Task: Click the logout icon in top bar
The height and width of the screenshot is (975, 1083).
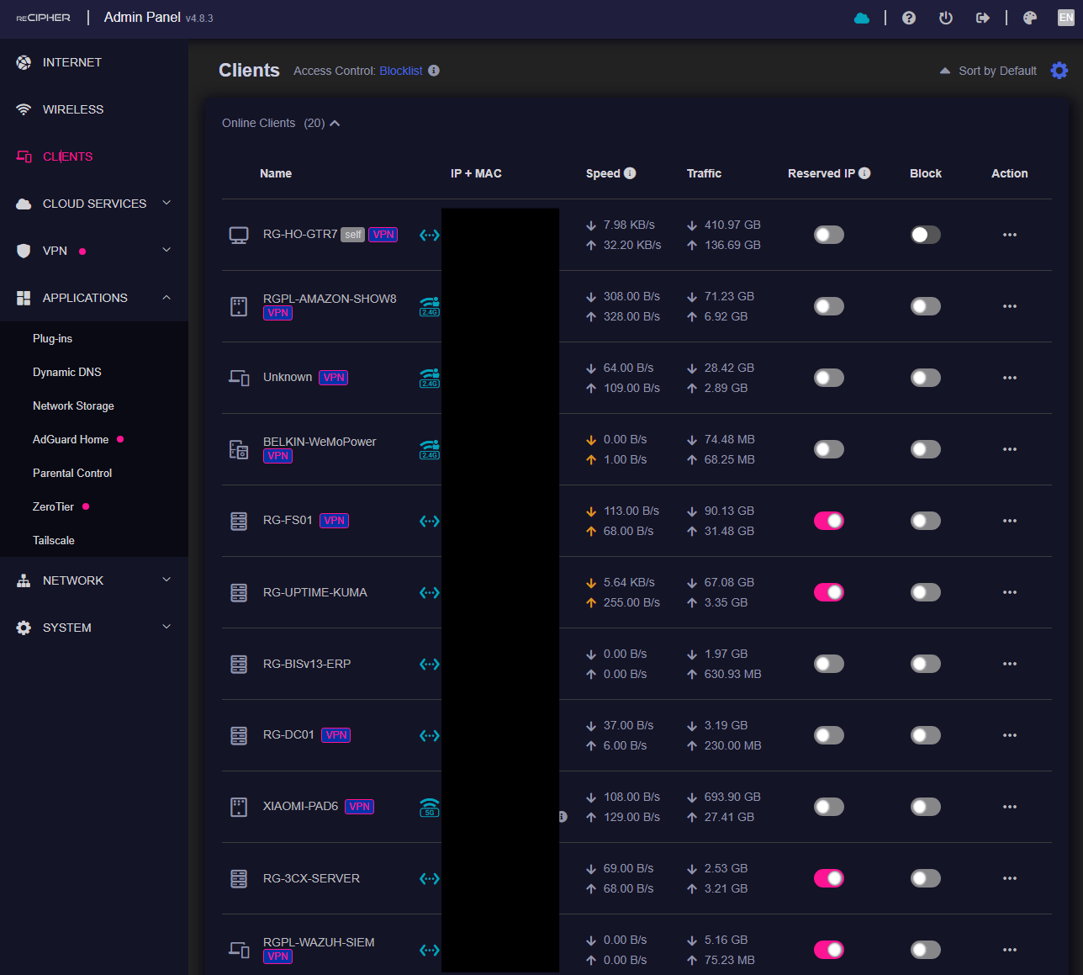Action: coord(982,18)
